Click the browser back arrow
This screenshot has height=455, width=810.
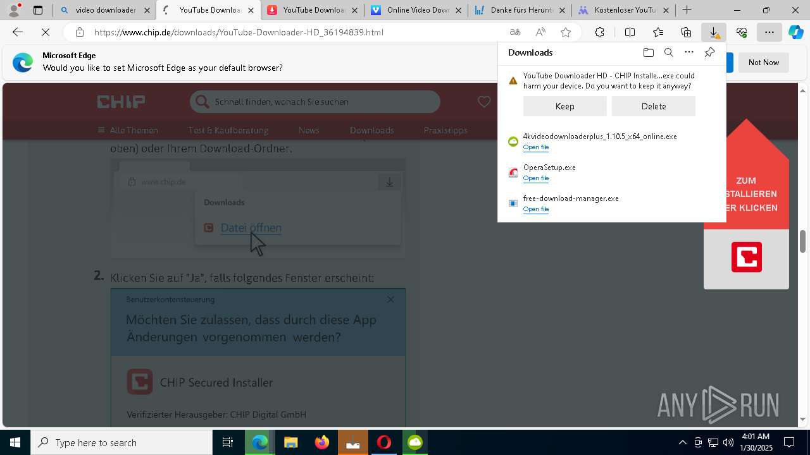click(18, 32)
